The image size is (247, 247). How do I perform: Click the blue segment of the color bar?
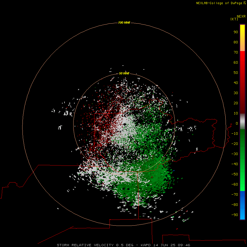click(x=242, y=205)
